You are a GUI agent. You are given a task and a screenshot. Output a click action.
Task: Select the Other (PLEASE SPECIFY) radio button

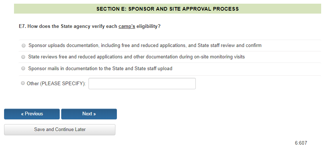tap(23, 83)
